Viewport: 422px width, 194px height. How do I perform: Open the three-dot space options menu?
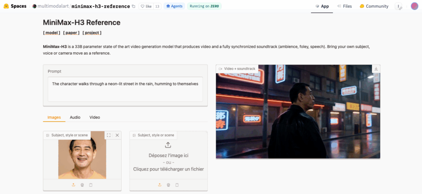pos(399,6)
